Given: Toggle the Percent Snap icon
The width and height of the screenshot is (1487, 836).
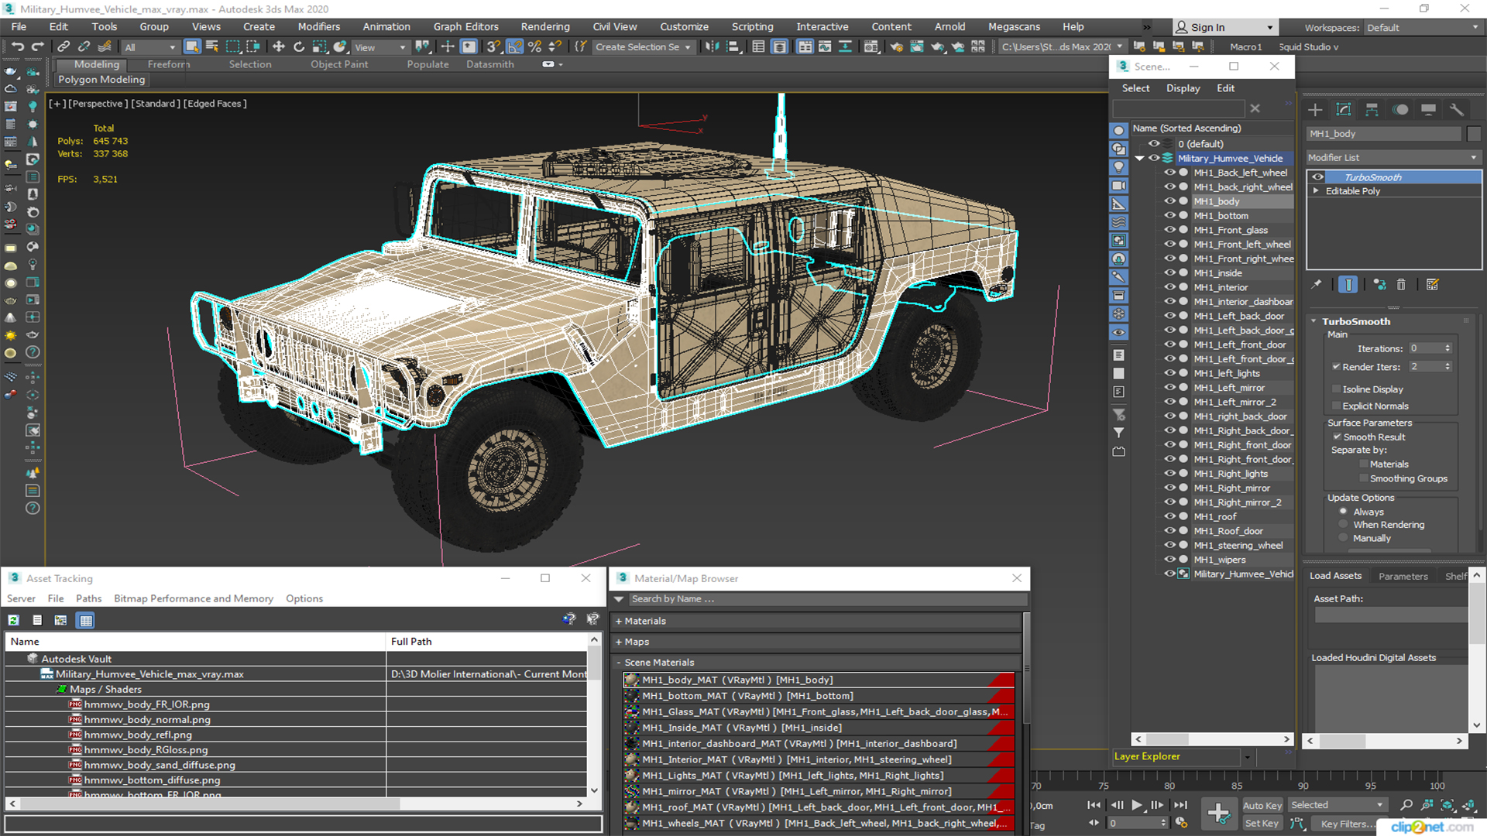Looking at the screenshot, I should pos(534,47).
